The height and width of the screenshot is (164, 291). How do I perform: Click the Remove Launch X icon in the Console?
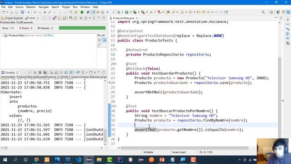pos(40,72)
